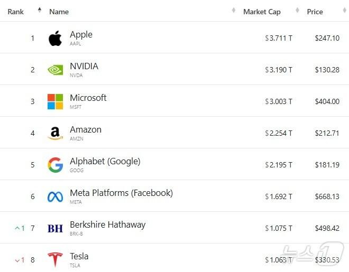
Task: Click the Tesla company name
Action: [x=79, y=257]
